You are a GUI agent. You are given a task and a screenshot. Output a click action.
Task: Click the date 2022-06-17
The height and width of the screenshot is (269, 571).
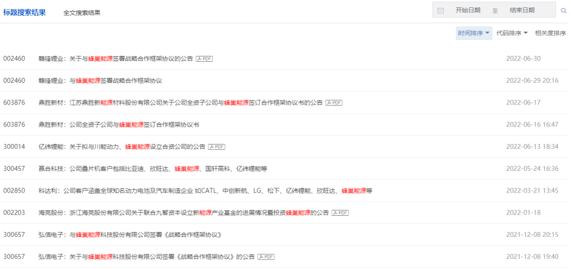523,103
